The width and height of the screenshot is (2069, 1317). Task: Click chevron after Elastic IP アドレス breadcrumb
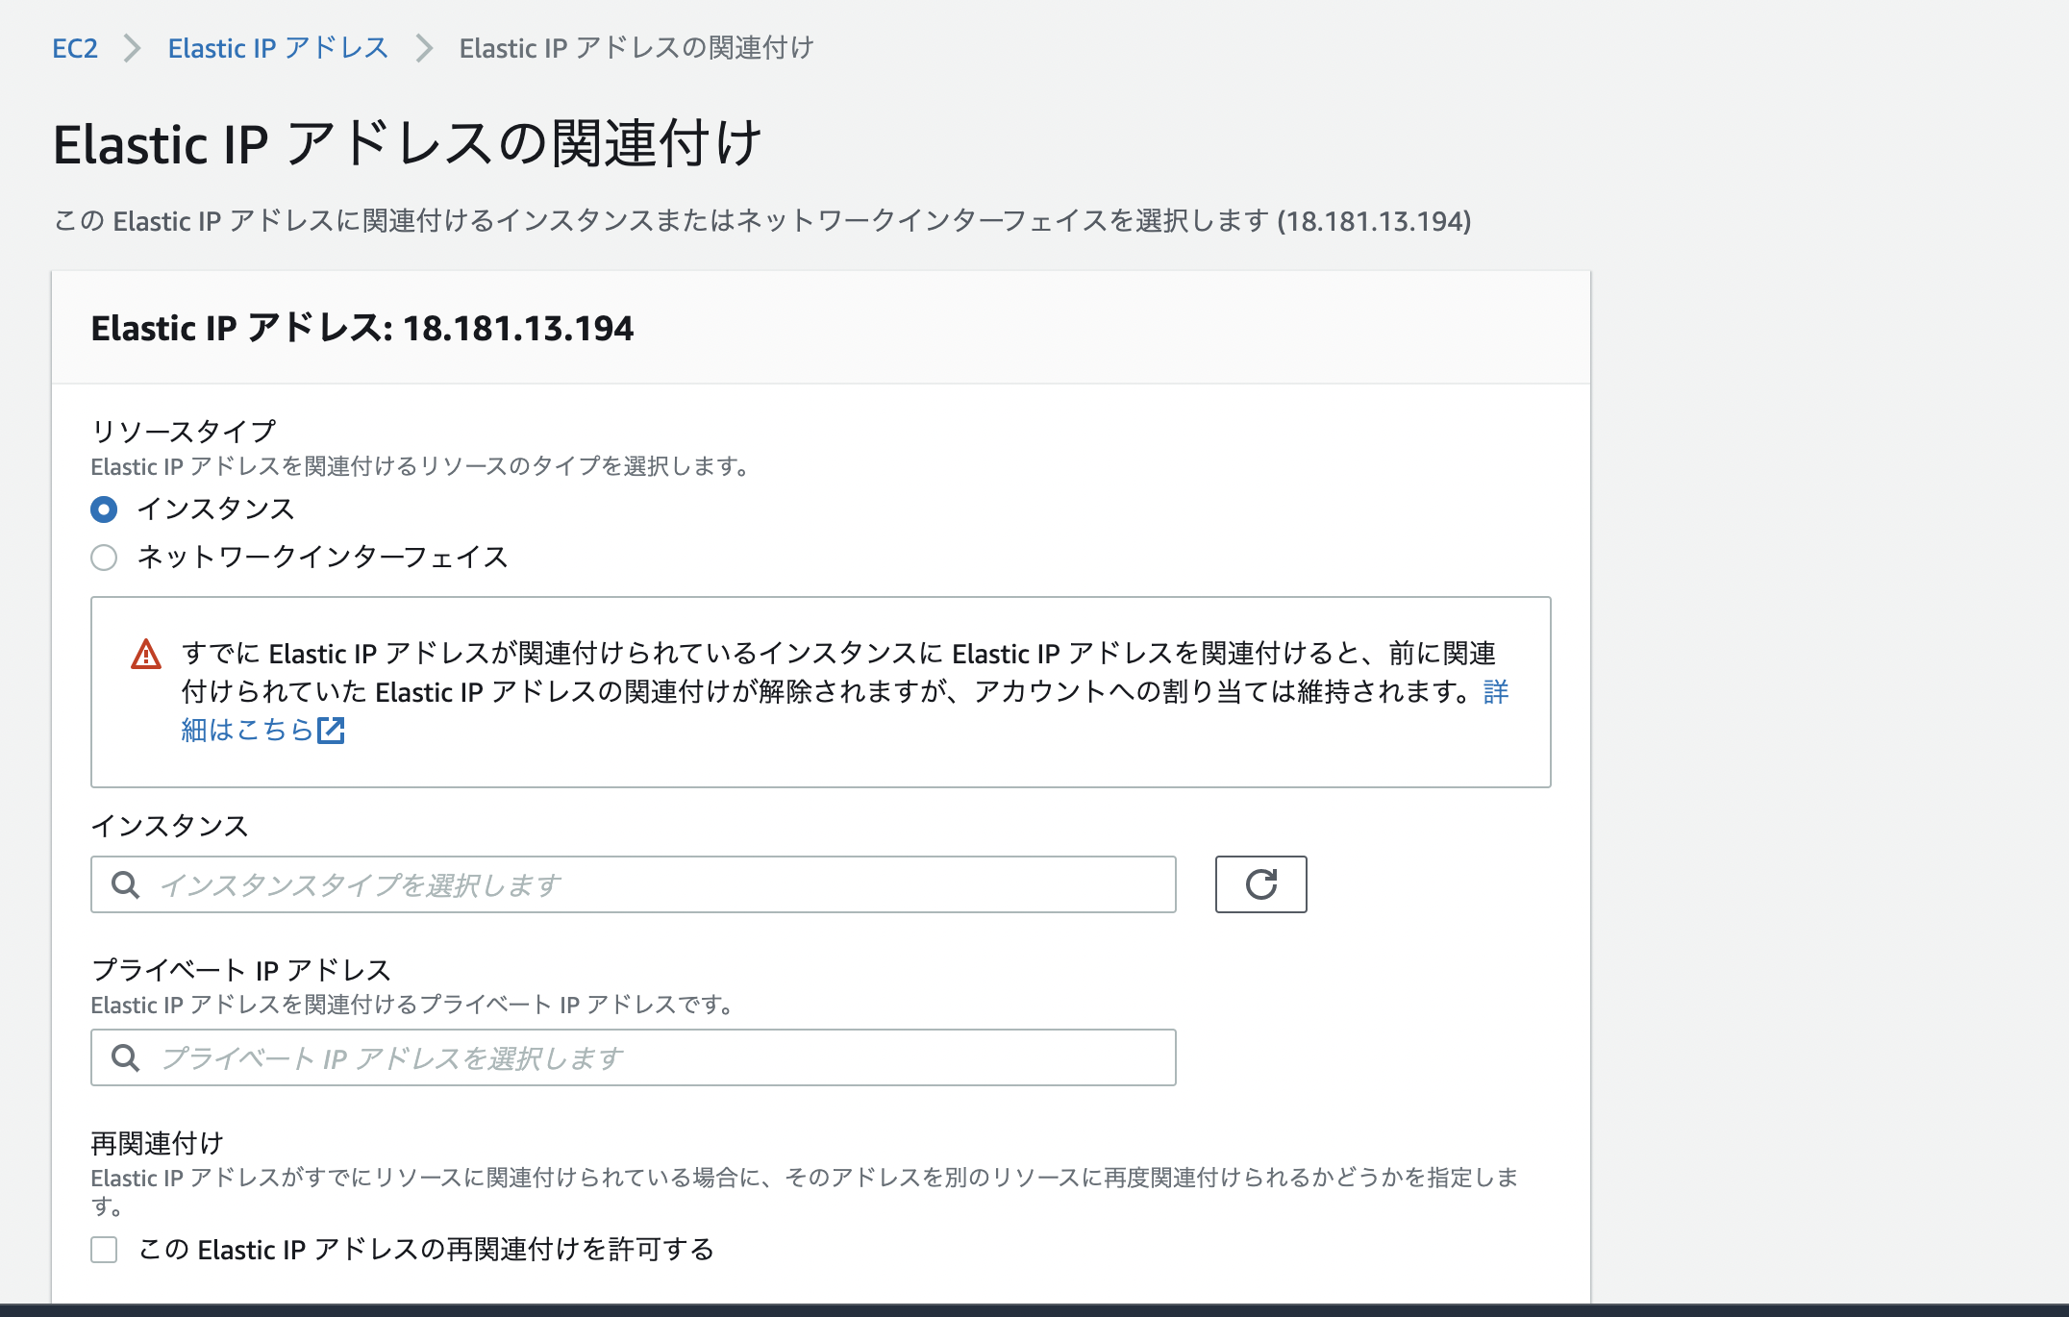[424, 48]
